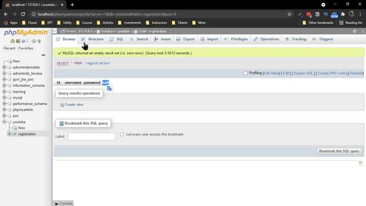Reload the browser page
The height and width of the screenshot is (206, 366).
coord(23,14)
